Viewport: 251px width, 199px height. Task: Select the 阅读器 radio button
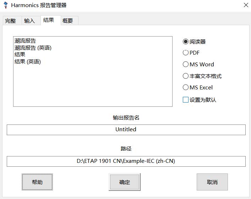click(186, 42)
